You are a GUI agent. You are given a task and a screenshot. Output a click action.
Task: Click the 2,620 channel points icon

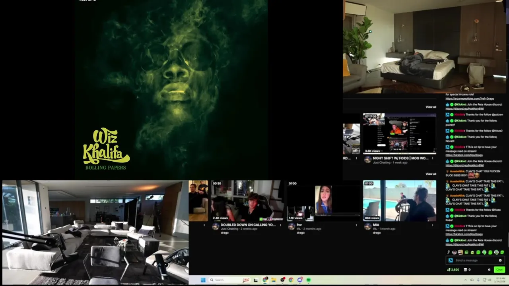tap(449, 270)
